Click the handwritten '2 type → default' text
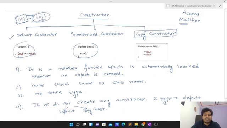The width and height of the screenshot is (227, 128). [x=177, y=99]
